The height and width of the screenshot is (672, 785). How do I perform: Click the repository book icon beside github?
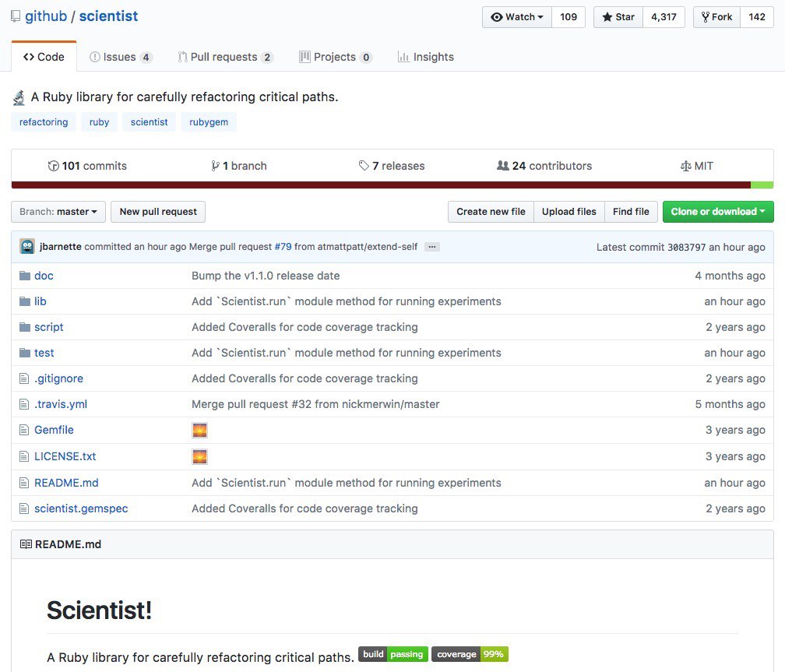[16, 16]
